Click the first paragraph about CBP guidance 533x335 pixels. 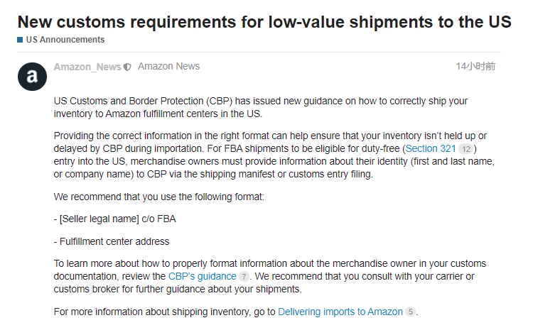click(x=260, y=107)
